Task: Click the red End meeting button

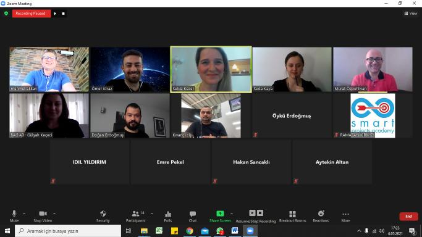Action: [408, 216]
